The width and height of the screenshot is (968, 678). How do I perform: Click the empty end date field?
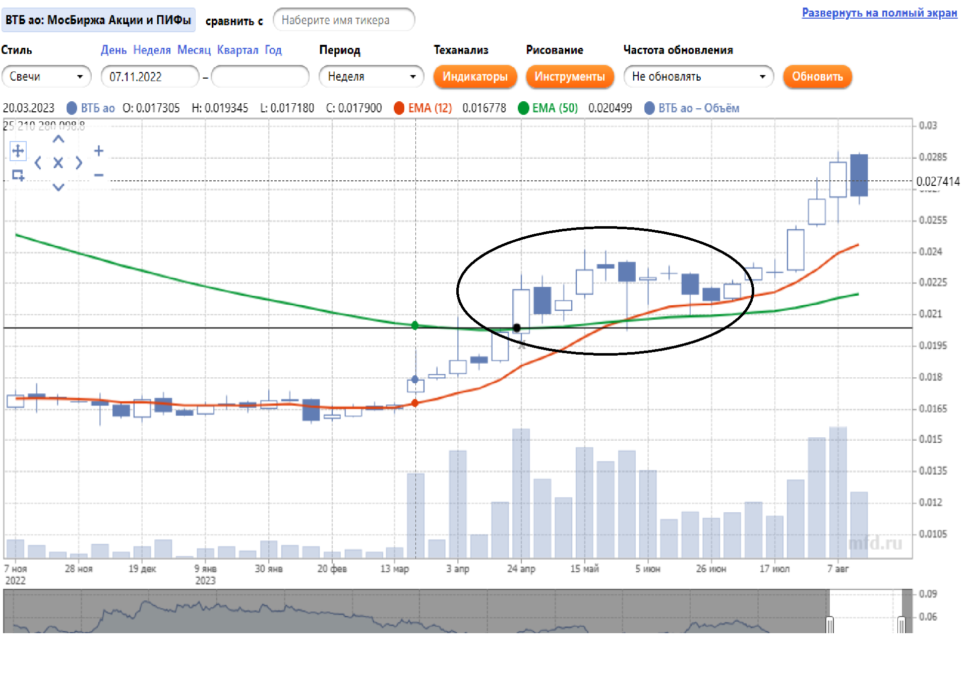click(x=260, y=77)
